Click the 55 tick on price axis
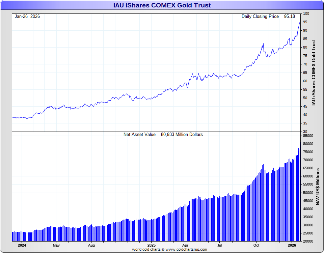This screenshot has width=324, height=253. [x=305, y=90]
